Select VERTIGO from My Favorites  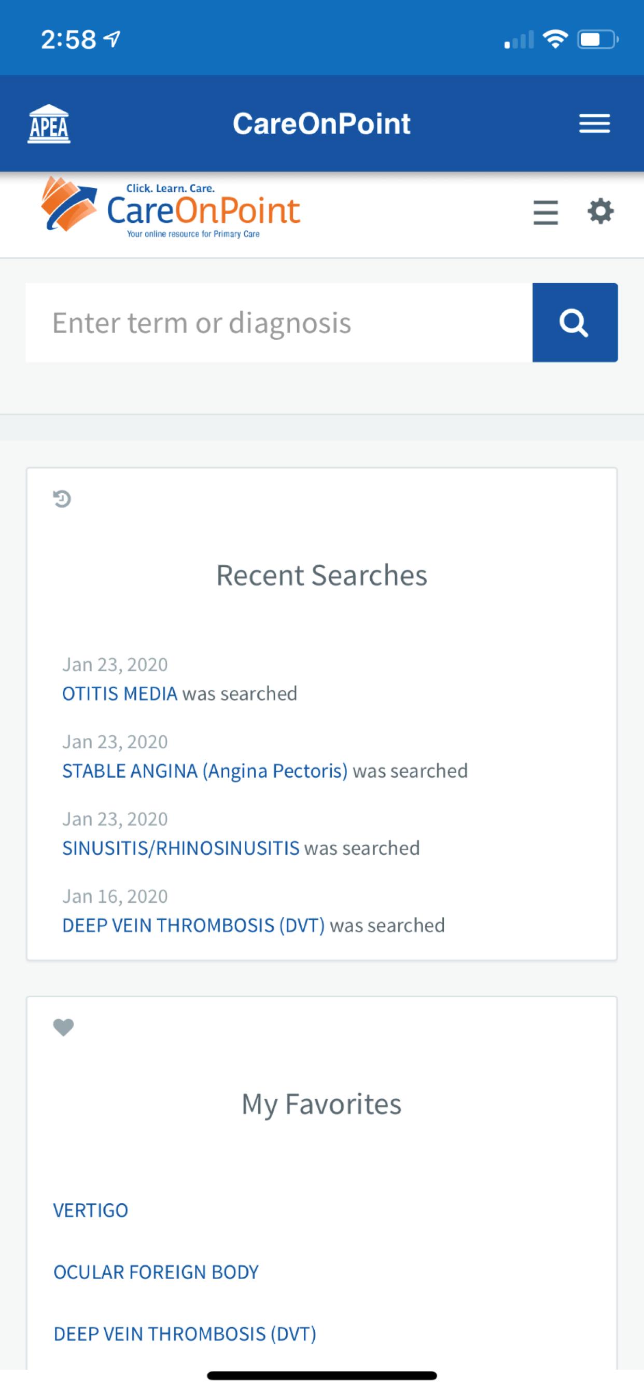click(90, 1210)
